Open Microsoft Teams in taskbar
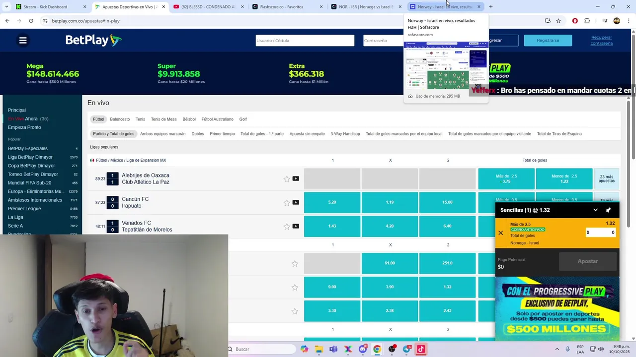This screenshot has width=636, height=357. pos(333,349)
